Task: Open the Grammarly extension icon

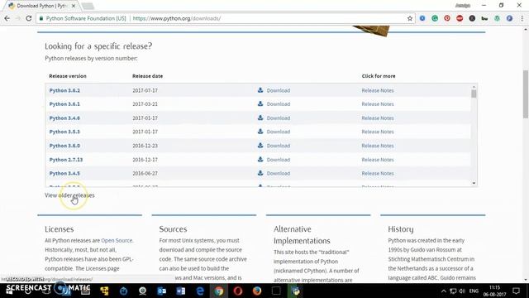Action: tap(435, 18)
